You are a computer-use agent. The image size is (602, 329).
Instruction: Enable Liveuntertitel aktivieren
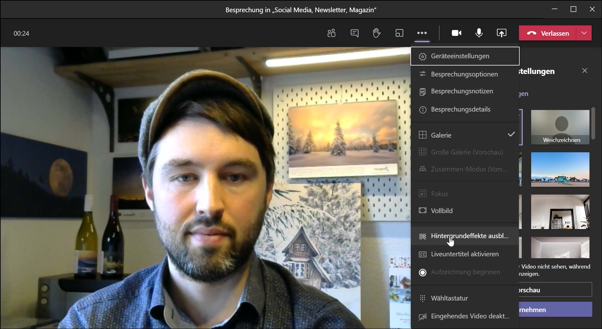click(465, 254)
